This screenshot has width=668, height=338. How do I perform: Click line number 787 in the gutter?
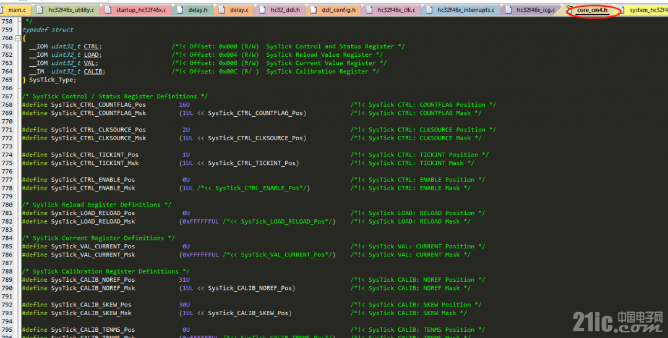pos(7,263)
